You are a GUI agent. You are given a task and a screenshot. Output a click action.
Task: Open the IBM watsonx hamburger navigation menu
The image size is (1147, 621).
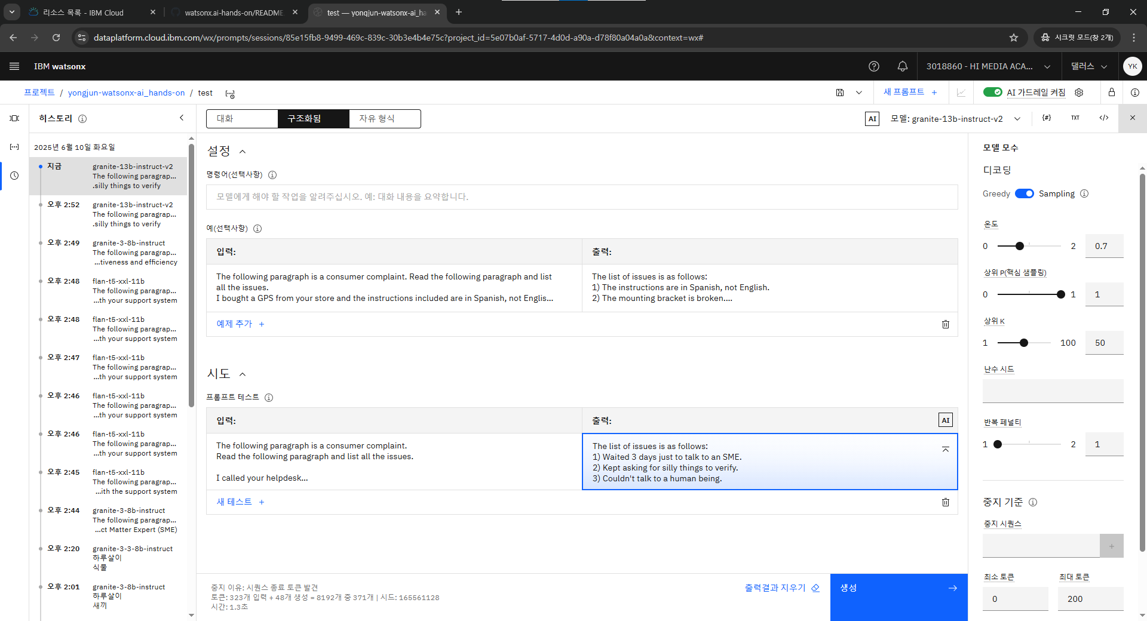14,66
